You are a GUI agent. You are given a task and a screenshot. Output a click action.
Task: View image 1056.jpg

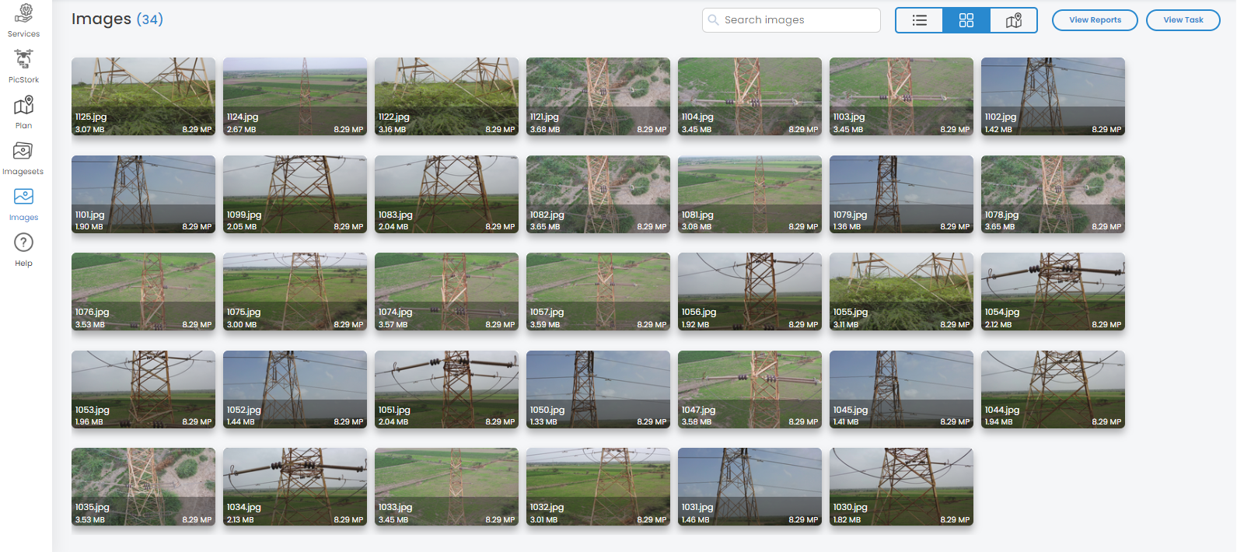pos(750,292)
